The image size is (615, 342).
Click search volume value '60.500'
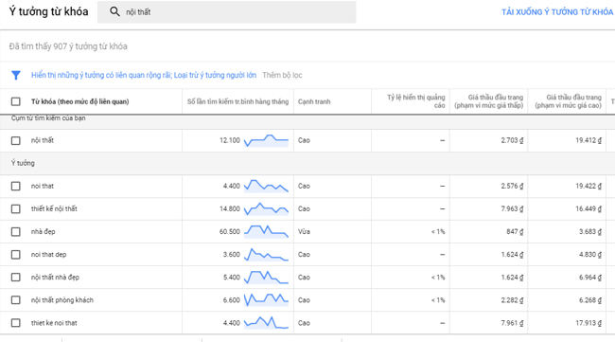(x=230, y=232)
